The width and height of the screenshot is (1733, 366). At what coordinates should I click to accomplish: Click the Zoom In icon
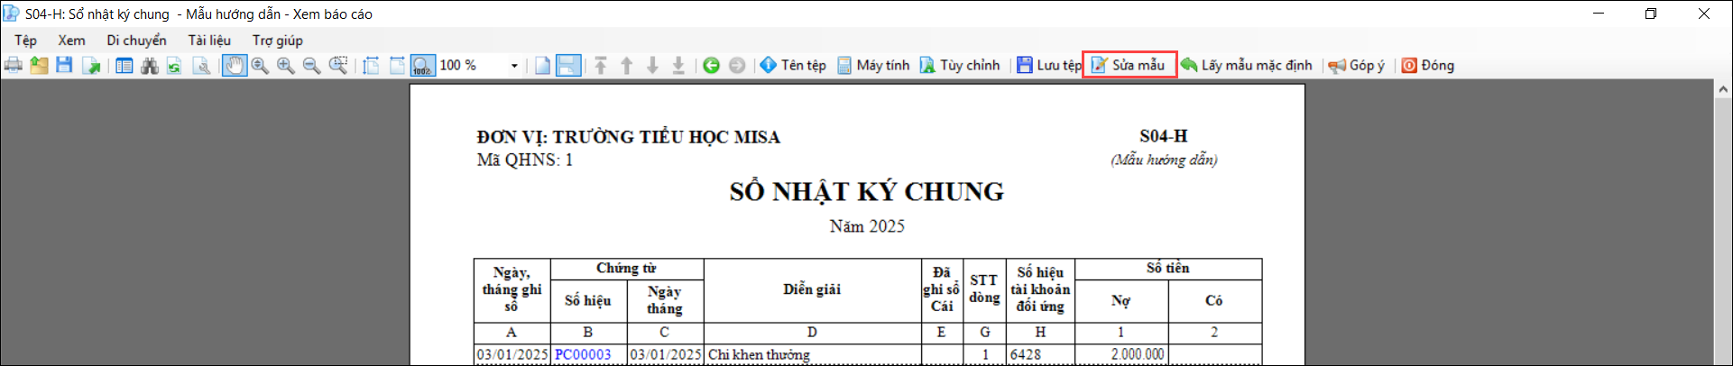pyautogui.click(x=286, y=65)
